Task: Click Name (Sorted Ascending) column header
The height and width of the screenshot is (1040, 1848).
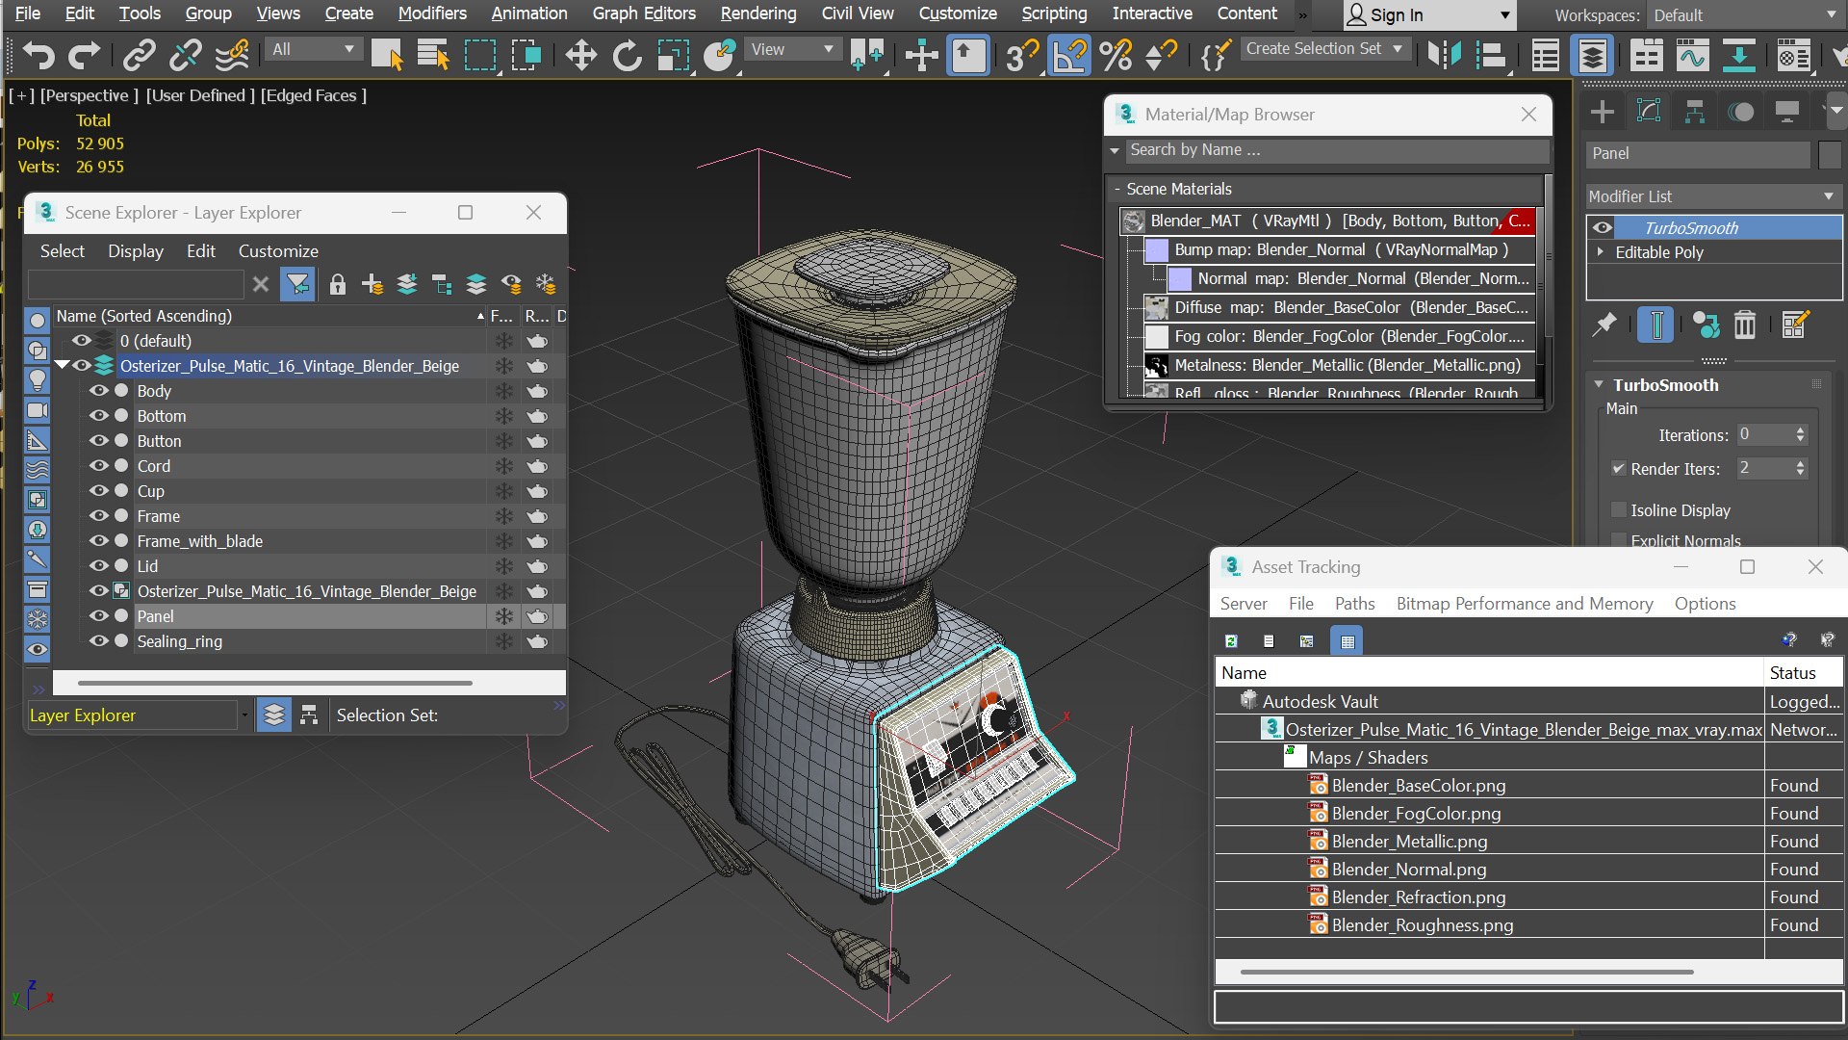Action: (x=269, y=316)
